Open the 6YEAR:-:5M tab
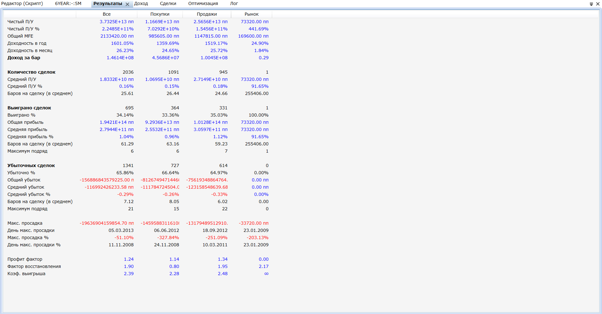Image resolution: width=602 pixels, height=314 pixels. coord(68,4)
